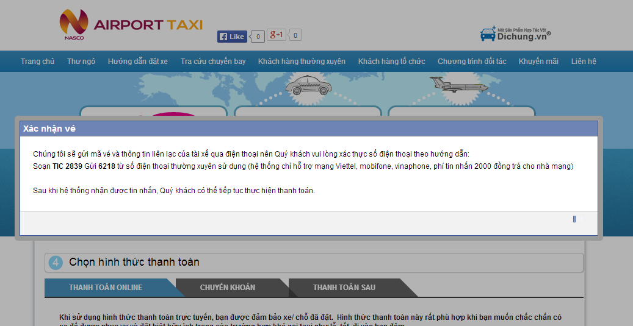Click the taxi car illustration
Viewport: 633px width, 326px height.
click(308, 85)
